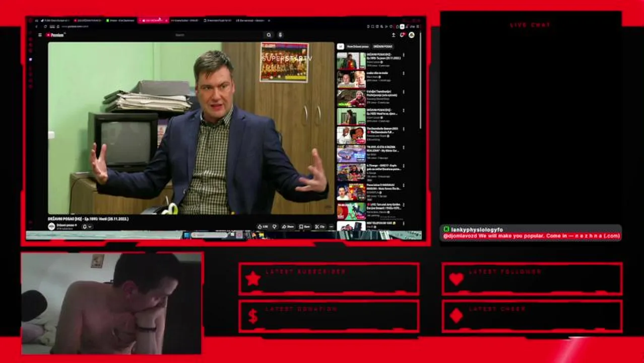Click the chat message mentioning @djomlavozd
Viewport: 644px width, 363px height.
[x=531, y=236]
